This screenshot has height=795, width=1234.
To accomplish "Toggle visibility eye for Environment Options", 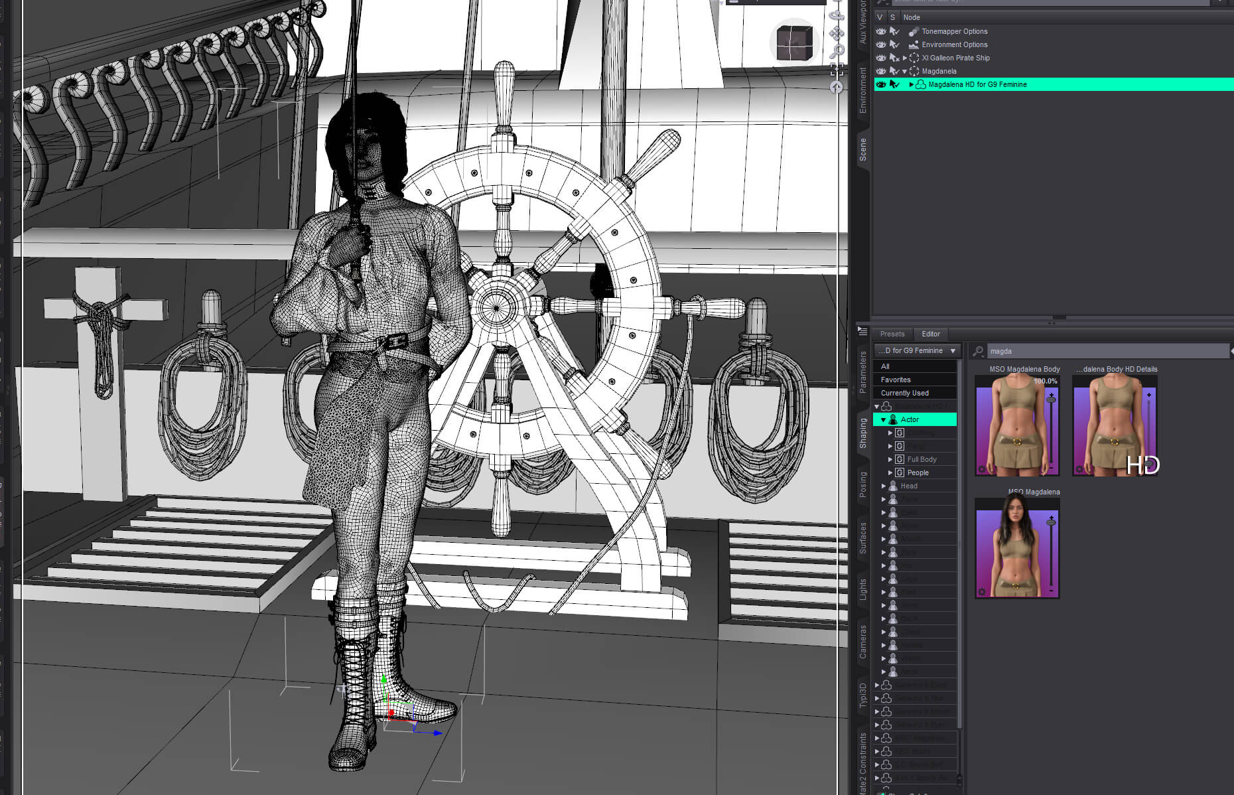I will [x=880, y=44].
